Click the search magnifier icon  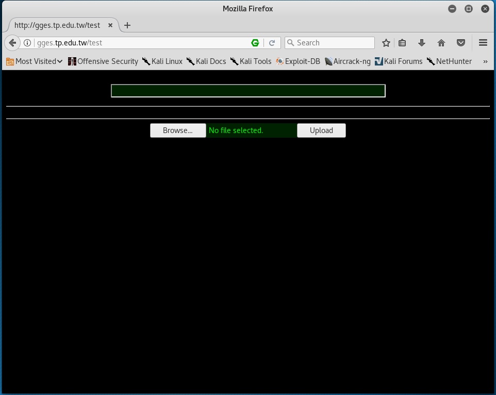290,43
